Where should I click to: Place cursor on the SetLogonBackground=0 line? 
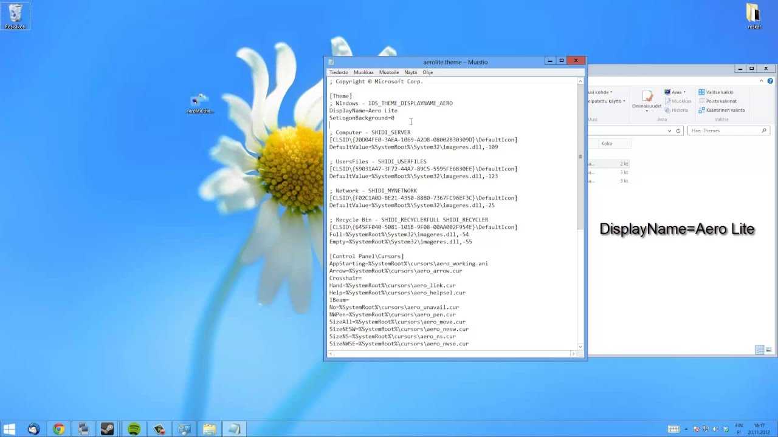point(362,118)
